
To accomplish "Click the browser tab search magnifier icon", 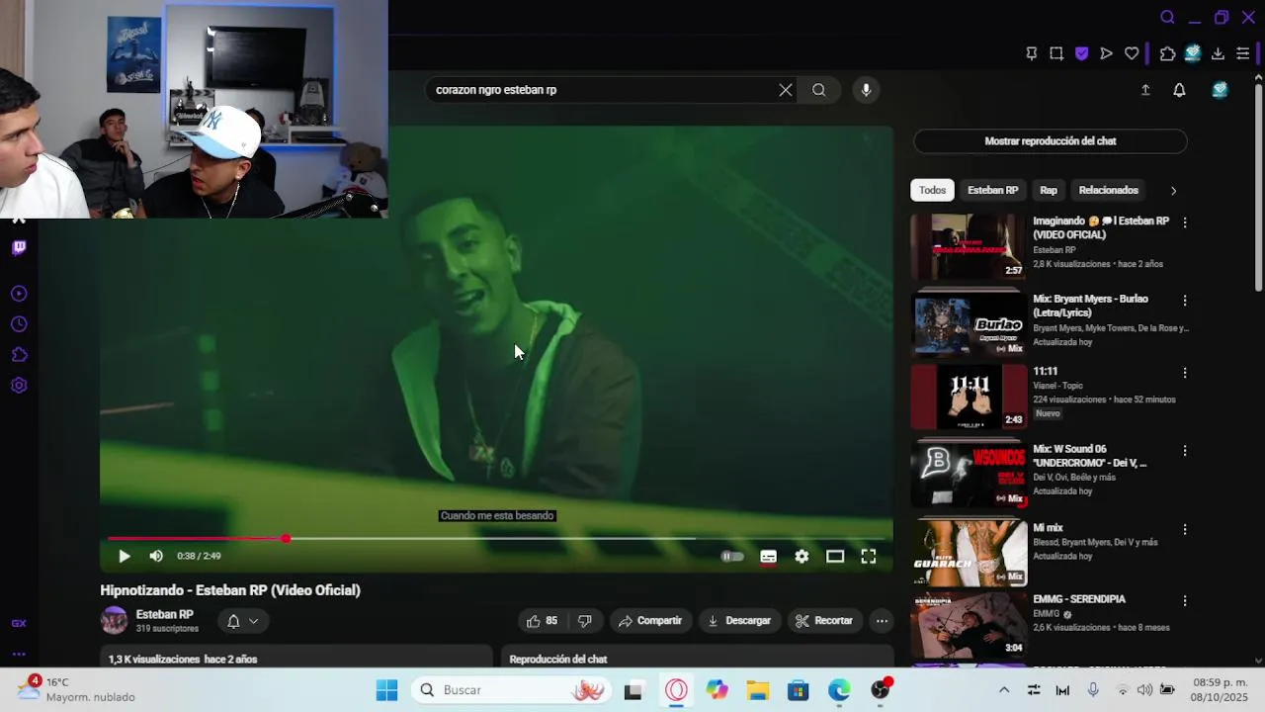I will point(1167,17).
